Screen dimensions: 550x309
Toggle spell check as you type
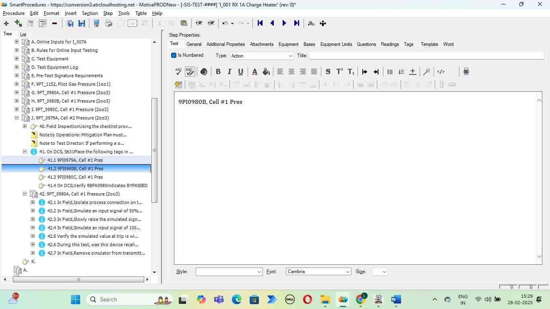coord(190,72)
